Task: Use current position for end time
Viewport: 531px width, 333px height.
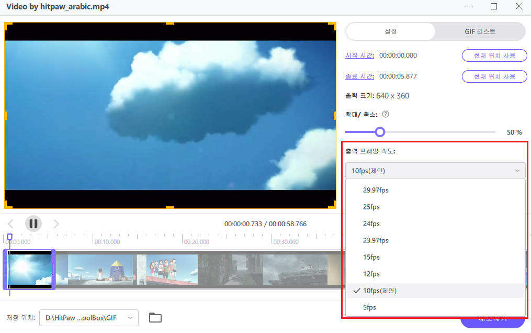Action: click(x=494, y=76)
